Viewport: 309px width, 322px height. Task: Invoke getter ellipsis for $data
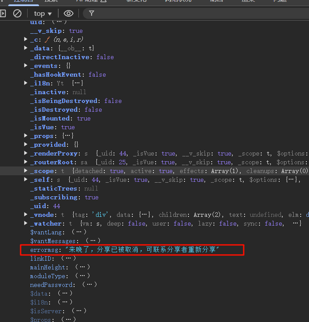[x=65, y=293]
